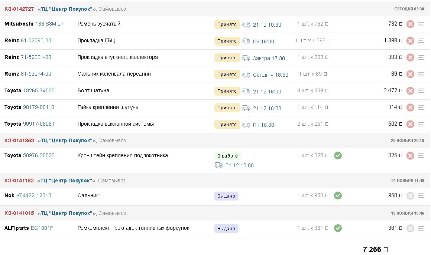The height and width of the screenshot is (255, 431).
Task: Click Выдано status of Ремкомплект прокладок топливных форсунок
Action: pyautogui.click(x=226, y=229)
